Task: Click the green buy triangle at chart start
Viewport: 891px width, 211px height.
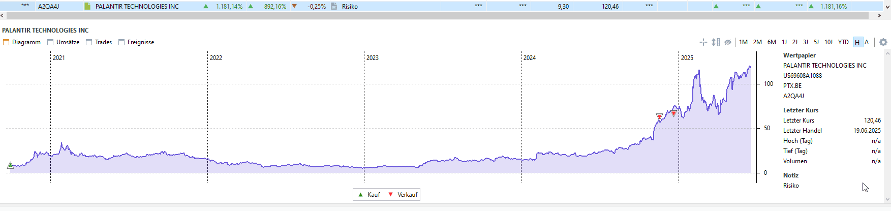Action: (x=10, y=165)
